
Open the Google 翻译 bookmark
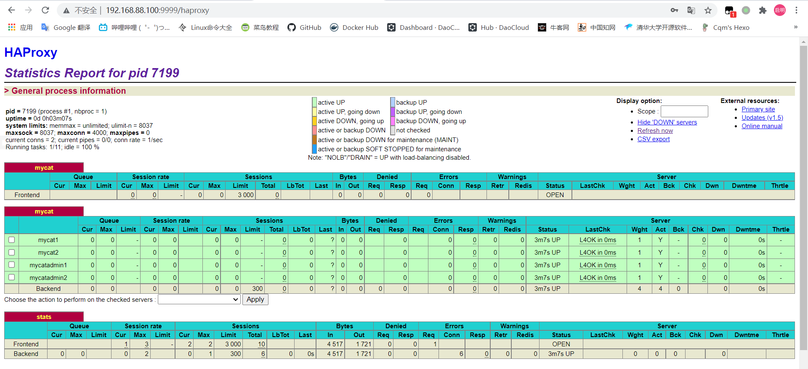pyautogui.click(x=66, y=27)
